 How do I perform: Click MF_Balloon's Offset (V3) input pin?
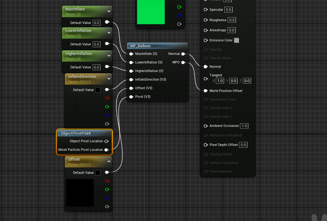tap(131, 88)
